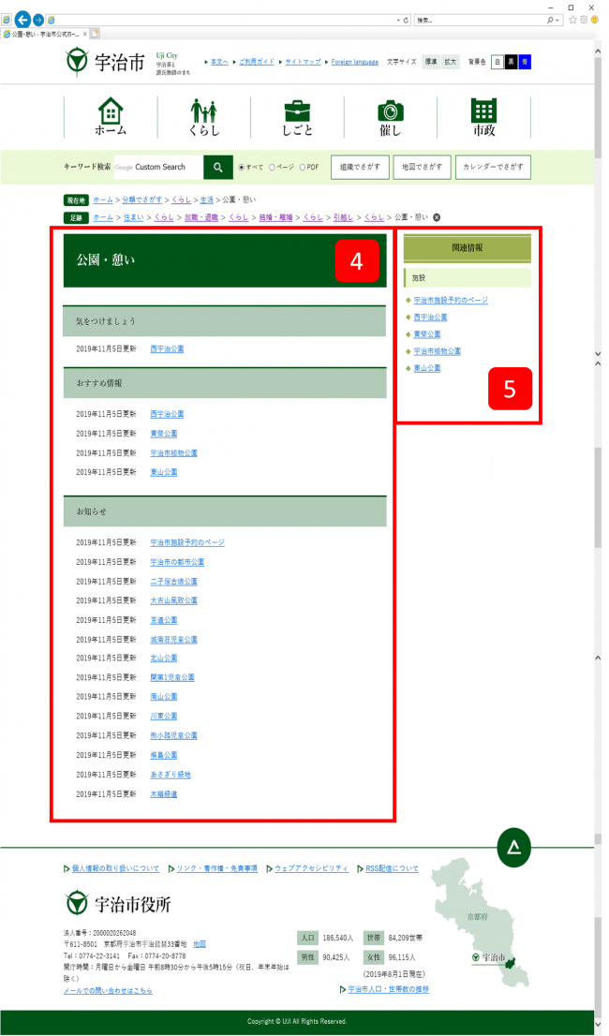Select the すべて radio button

point(242,168)
